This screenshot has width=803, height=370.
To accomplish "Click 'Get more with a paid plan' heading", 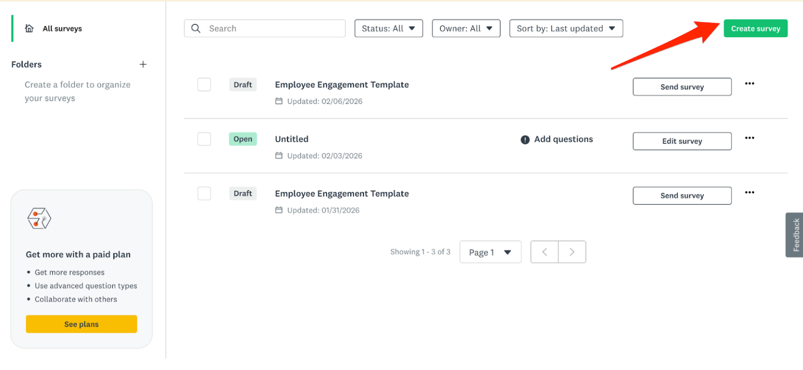I will [78, 255].
